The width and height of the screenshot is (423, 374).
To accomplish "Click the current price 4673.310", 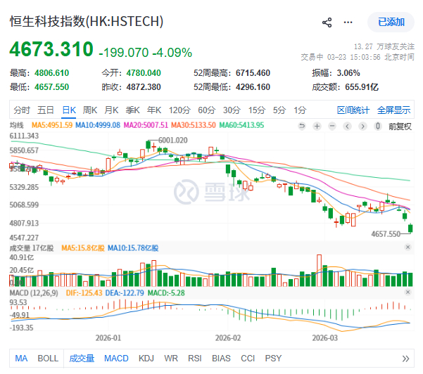I will click(x=51, y=49).
